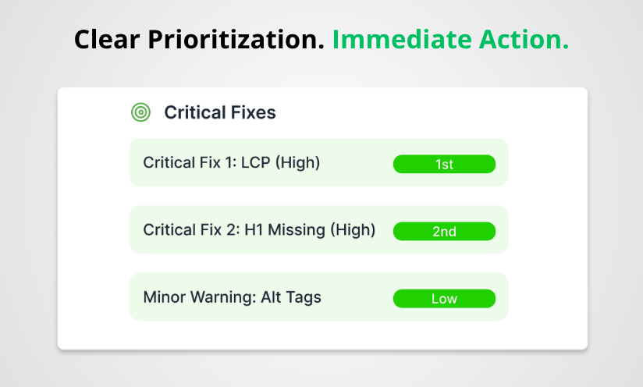The width and height of the screenshot is (643, 387).
Task: Click the green word "Action." in headline
Action: (527, 40)
